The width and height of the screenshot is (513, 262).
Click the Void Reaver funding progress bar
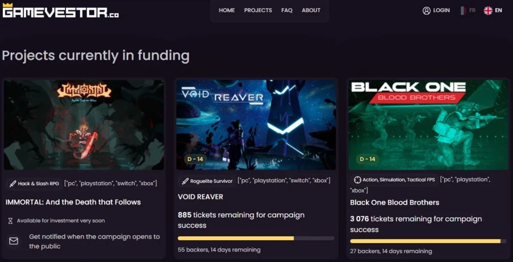click(x=256, y=238)
